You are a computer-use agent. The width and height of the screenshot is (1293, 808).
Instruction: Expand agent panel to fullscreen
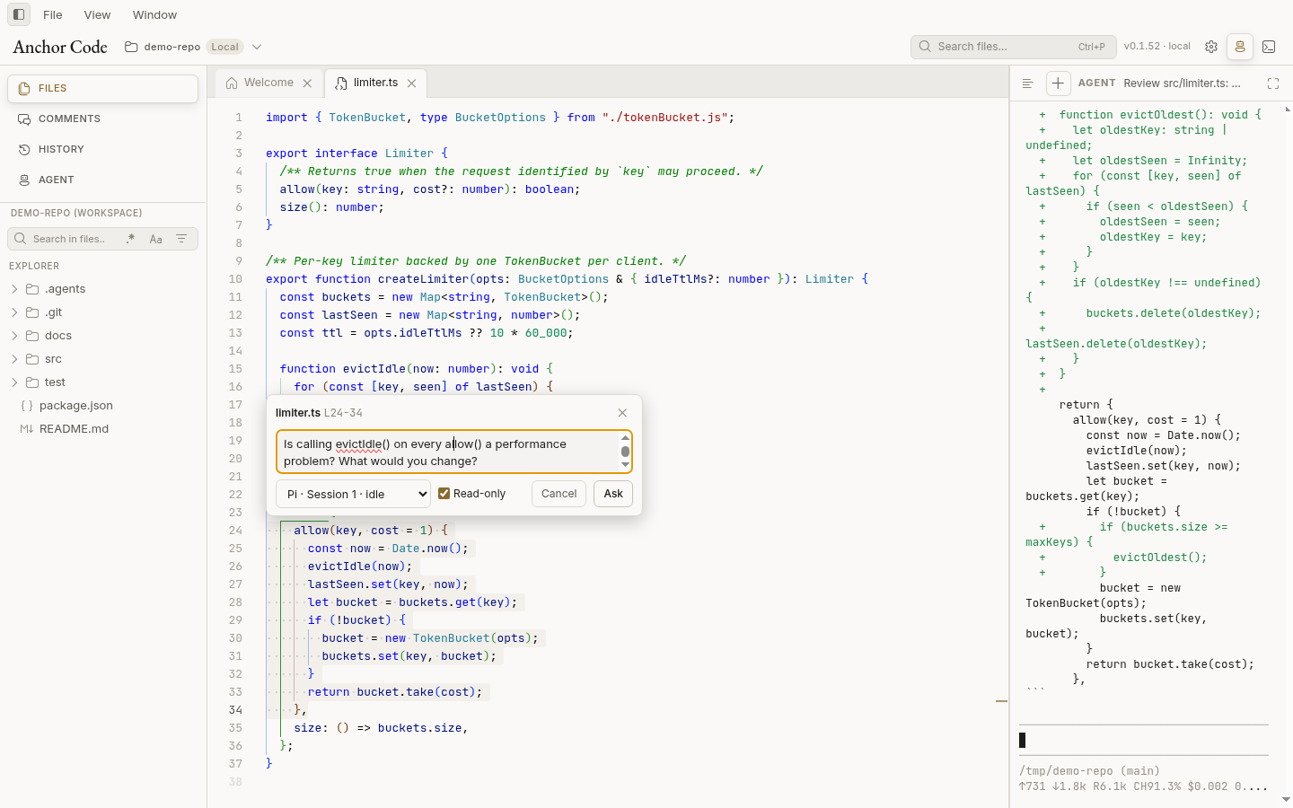1273,83
